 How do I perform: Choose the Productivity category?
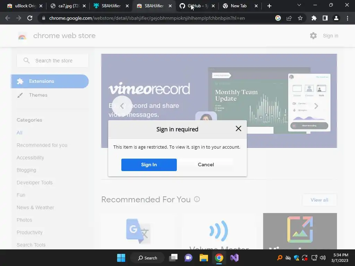(x=29, y=232)
